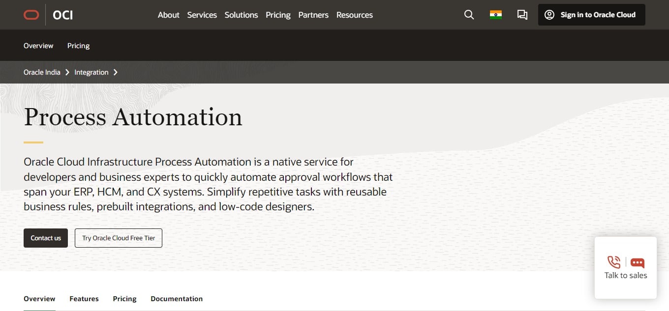Open the Services navigation dropdown
This screenshot has height=311, width=669.
point(202,15)
